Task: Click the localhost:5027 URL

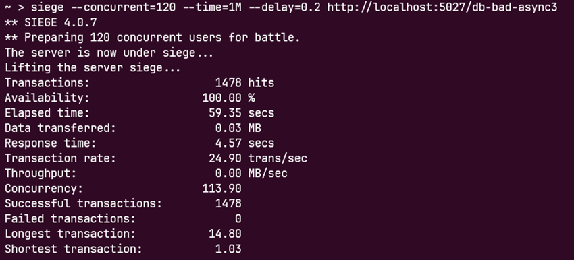Action: 442,7
